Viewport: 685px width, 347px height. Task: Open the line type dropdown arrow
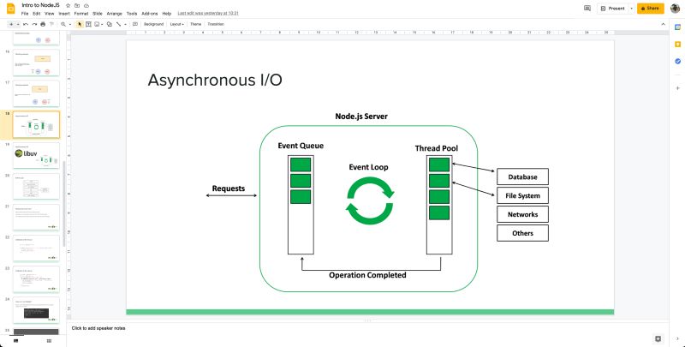pyautogui.click(x=125, y=24)
